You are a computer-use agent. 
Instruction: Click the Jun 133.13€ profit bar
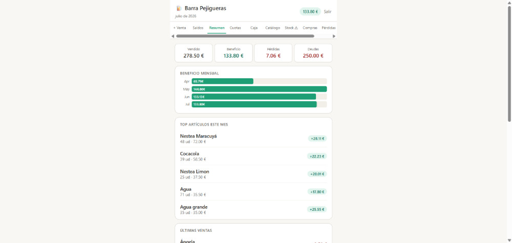[254, 97]
